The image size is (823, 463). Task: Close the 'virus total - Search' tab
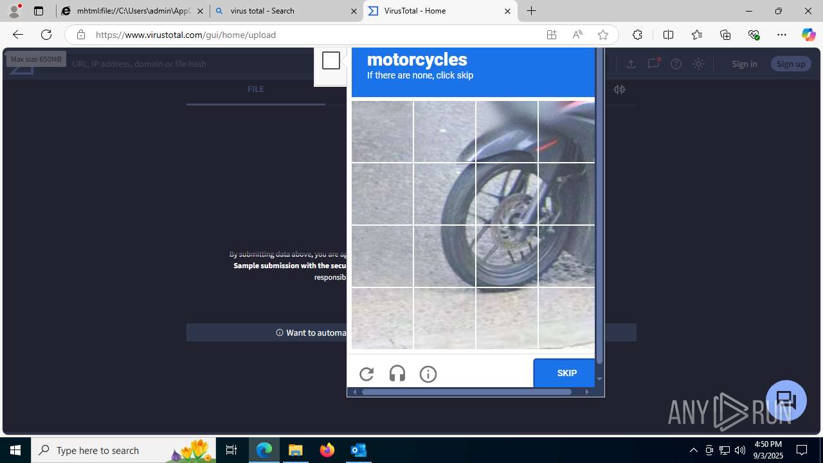tap(354, 11)
